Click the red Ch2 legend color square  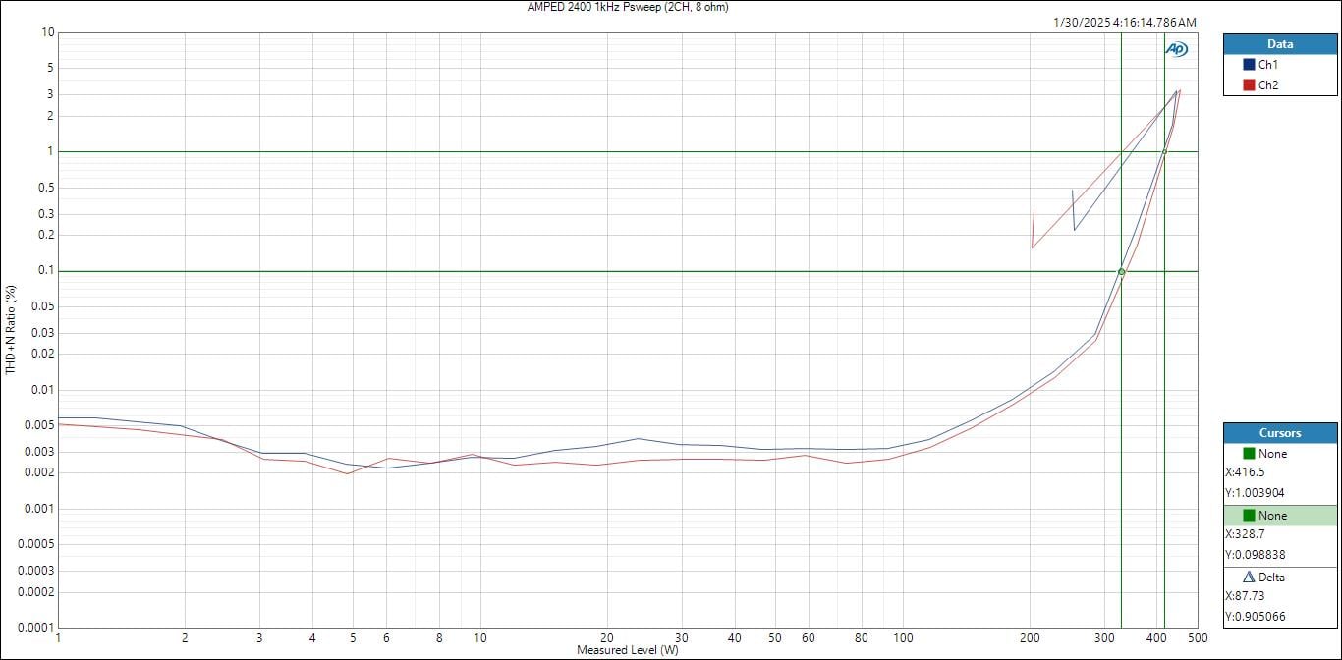click(1249, 85)
